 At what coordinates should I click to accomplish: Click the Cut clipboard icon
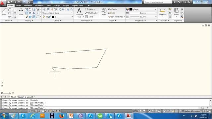[182, 9]
